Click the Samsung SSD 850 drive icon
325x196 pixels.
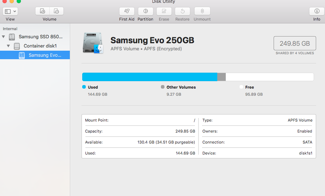(x=12, y=37)
